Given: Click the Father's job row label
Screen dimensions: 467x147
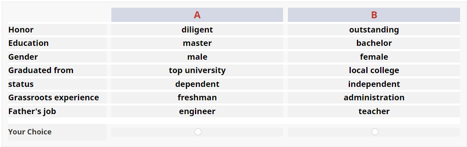Looking at the screenshot, I should click(32, 111).
